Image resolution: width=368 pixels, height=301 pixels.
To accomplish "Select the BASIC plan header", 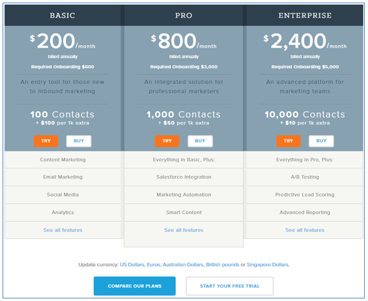I will click(x=63, y=15).
